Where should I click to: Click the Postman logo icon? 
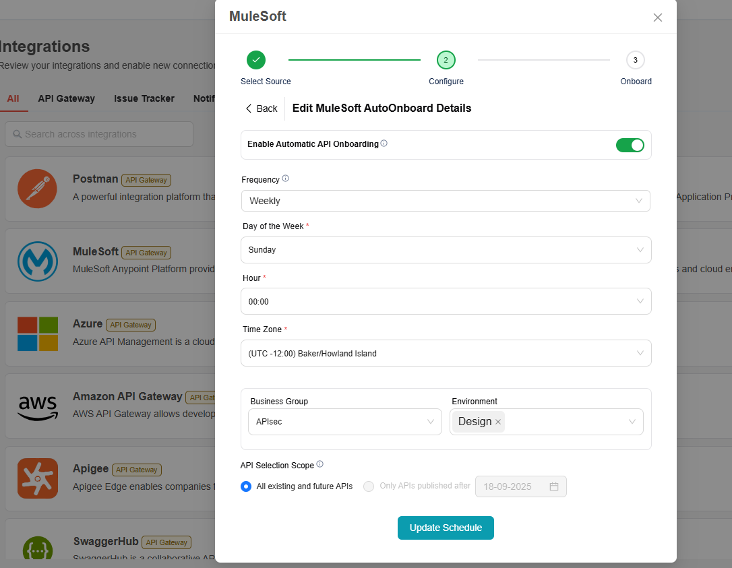pyautogui.click(x=38, y=189)
